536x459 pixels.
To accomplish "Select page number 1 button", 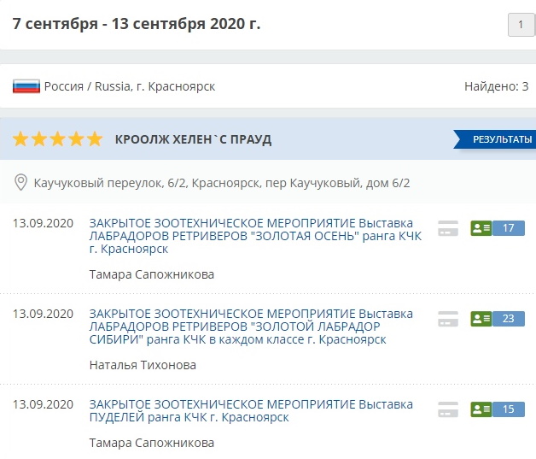I will (x=520, y=25).
